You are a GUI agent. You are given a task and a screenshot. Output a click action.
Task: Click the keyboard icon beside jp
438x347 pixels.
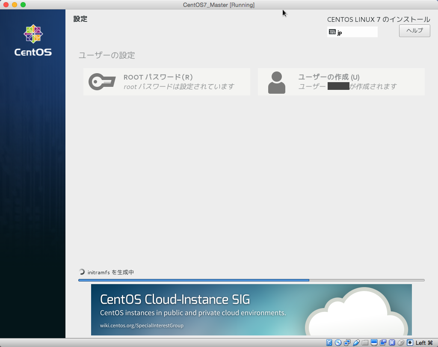pyautogui.click(x=332, y=32)
